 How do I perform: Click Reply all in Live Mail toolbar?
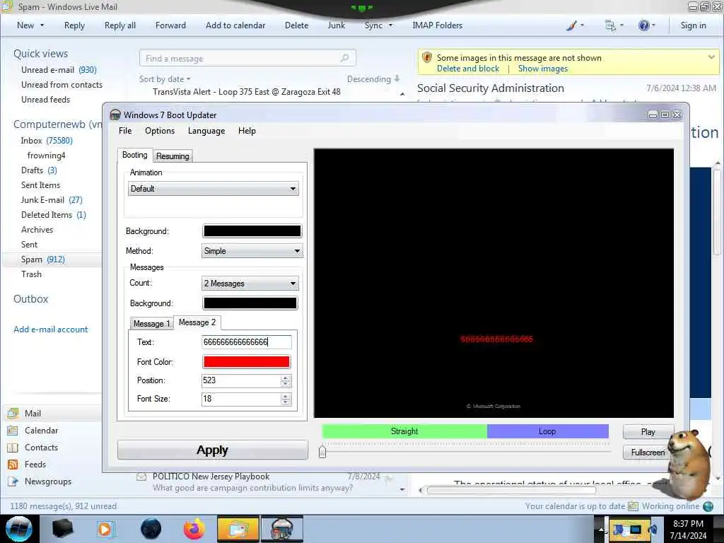120,25
